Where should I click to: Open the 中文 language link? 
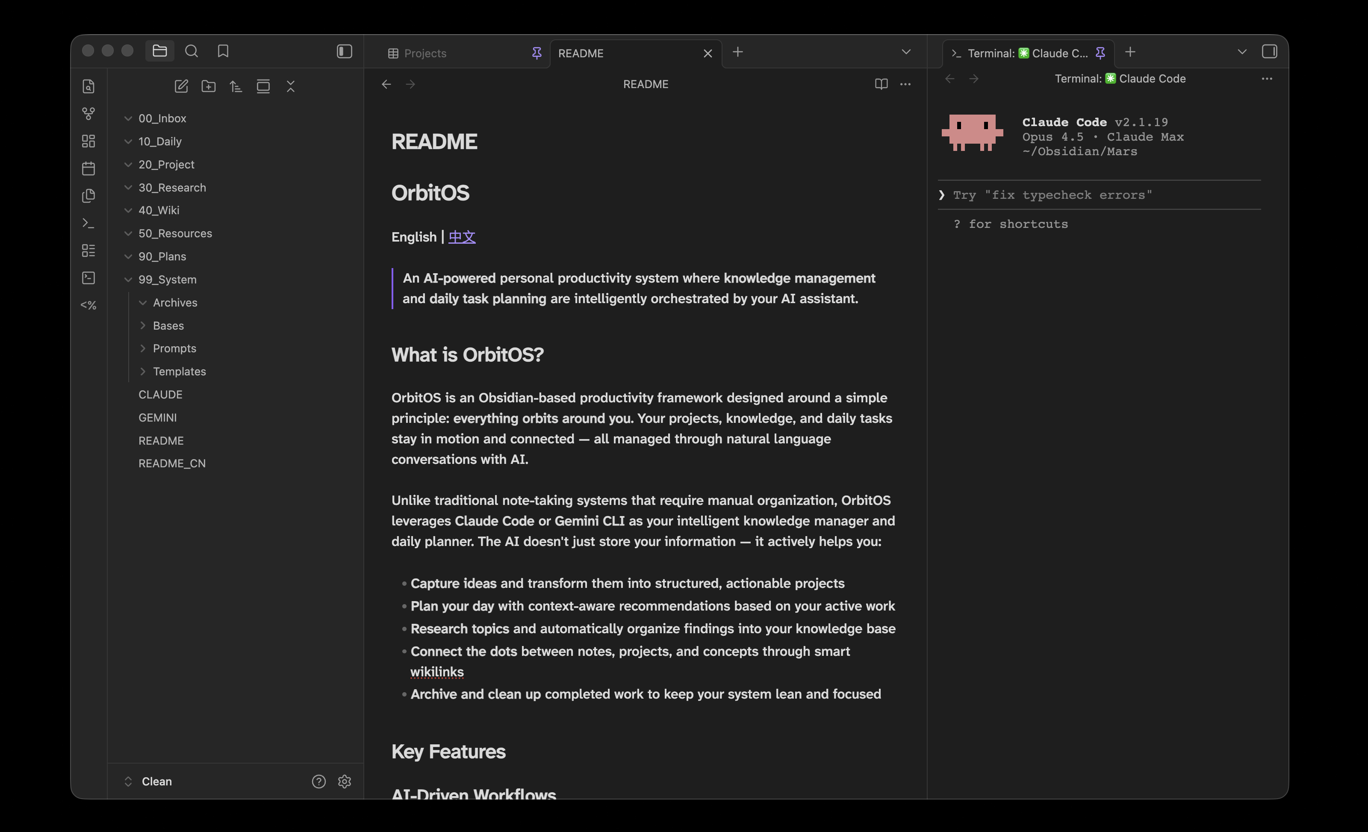[x=462, y=237]
